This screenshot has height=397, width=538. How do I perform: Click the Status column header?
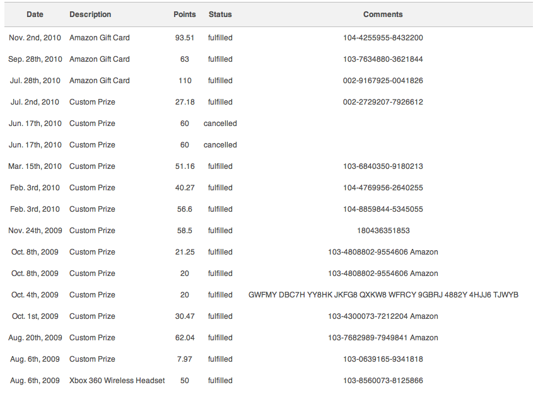(220, 14)
